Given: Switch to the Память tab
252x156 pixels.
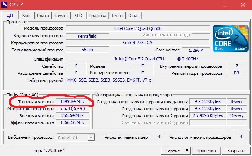Looking at the screenshot, I should pyautogui.click(x=61, y=16).
